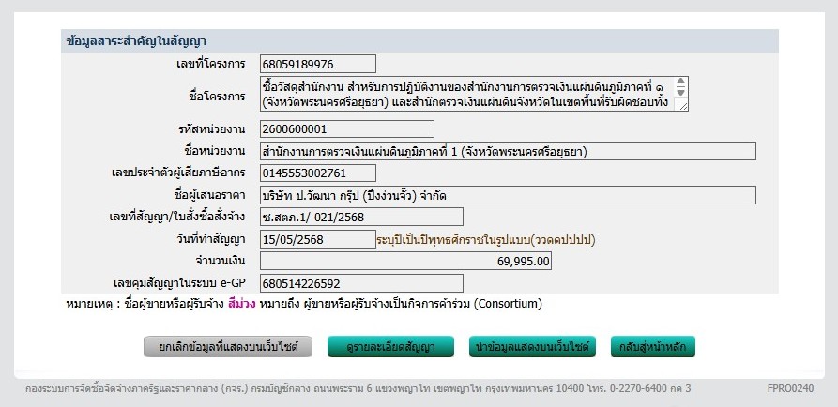Select the ชื่อผู้เสนอราคา bidder name field
The width and height of the screenshot is (838, 407).
click(507, 195)
